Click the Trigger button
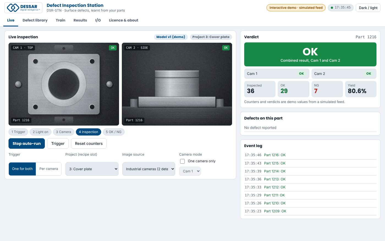 click(58, 143)
